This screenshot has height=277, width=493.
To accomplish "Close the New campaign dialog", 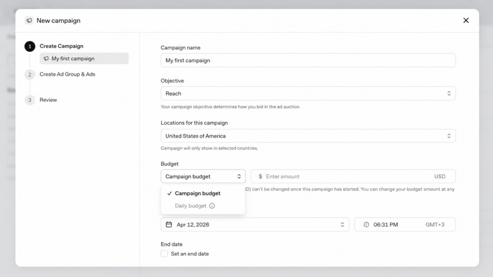I will 466,20.
